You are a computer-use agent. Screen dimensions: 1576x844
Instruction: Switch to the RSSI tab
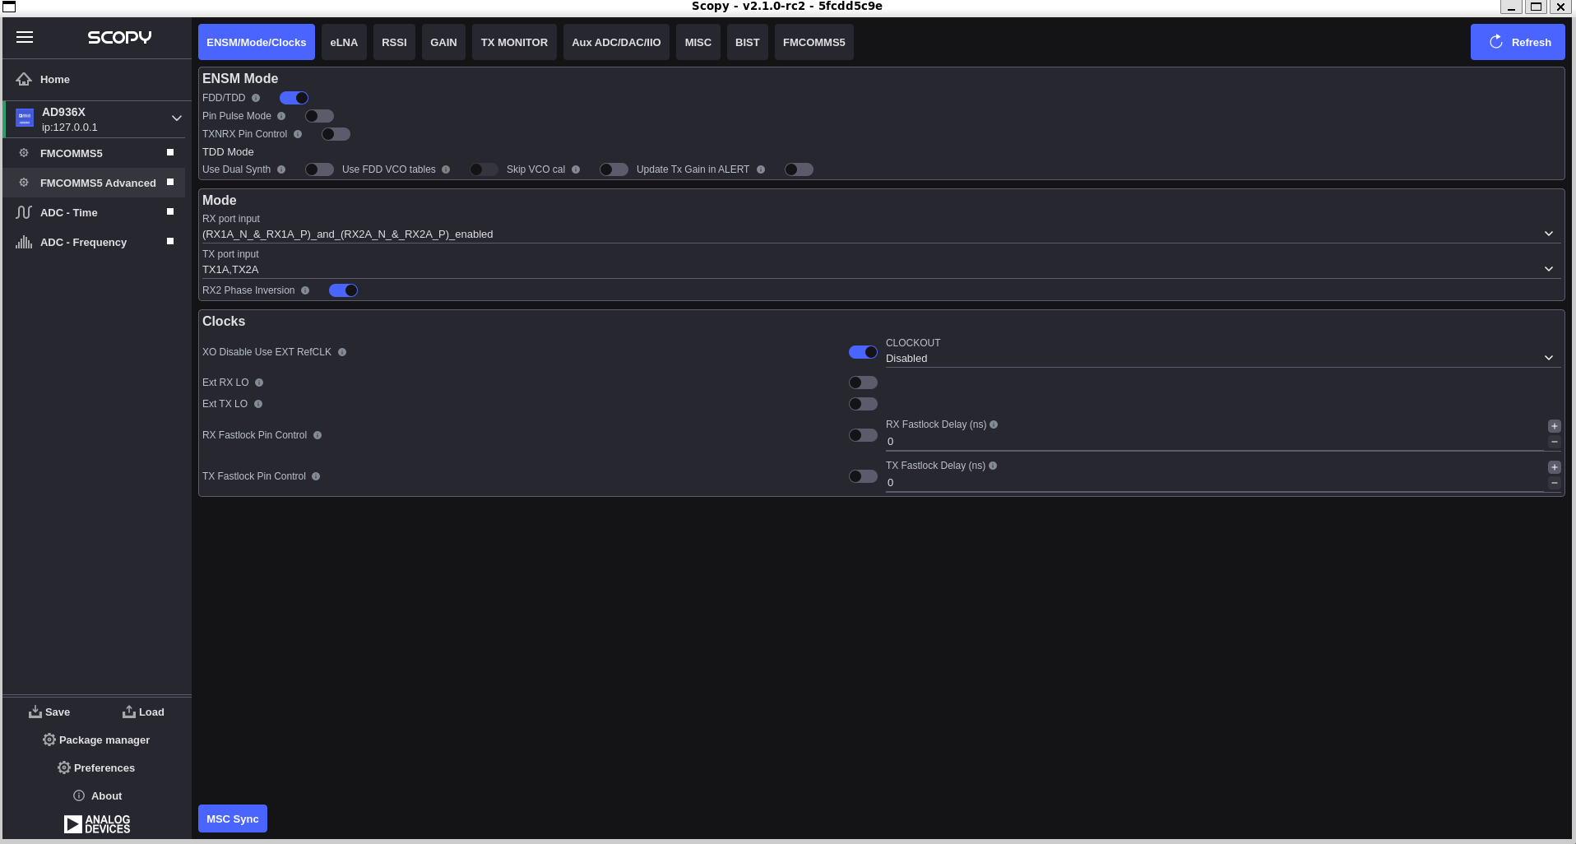click(394, 42)
